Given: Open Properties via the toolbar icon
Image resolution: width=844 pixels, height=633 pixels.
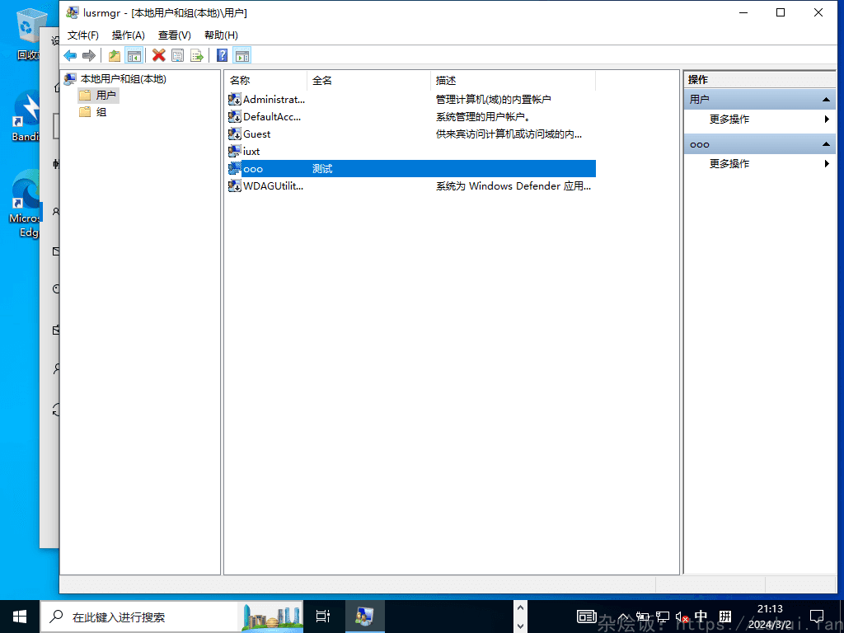Looking at the screenshot, I should tap(177, 55).
